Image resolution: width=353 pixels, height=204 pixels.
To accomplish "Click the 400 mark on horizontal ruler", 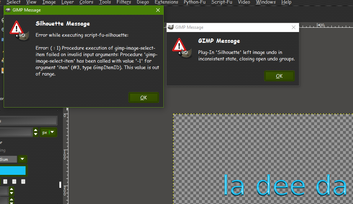I will 321,25.
